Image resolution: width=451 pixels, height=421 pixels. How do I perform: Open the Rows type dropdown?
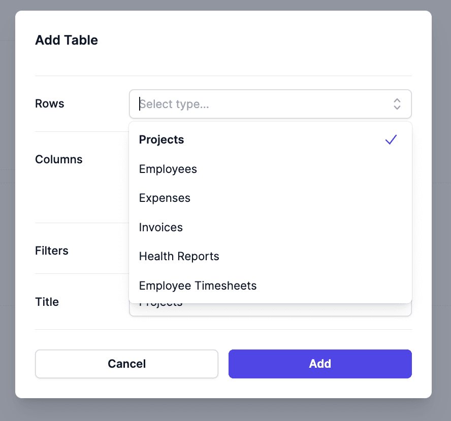270,104
